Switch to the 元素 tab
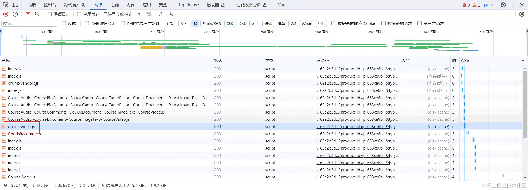 32,5
